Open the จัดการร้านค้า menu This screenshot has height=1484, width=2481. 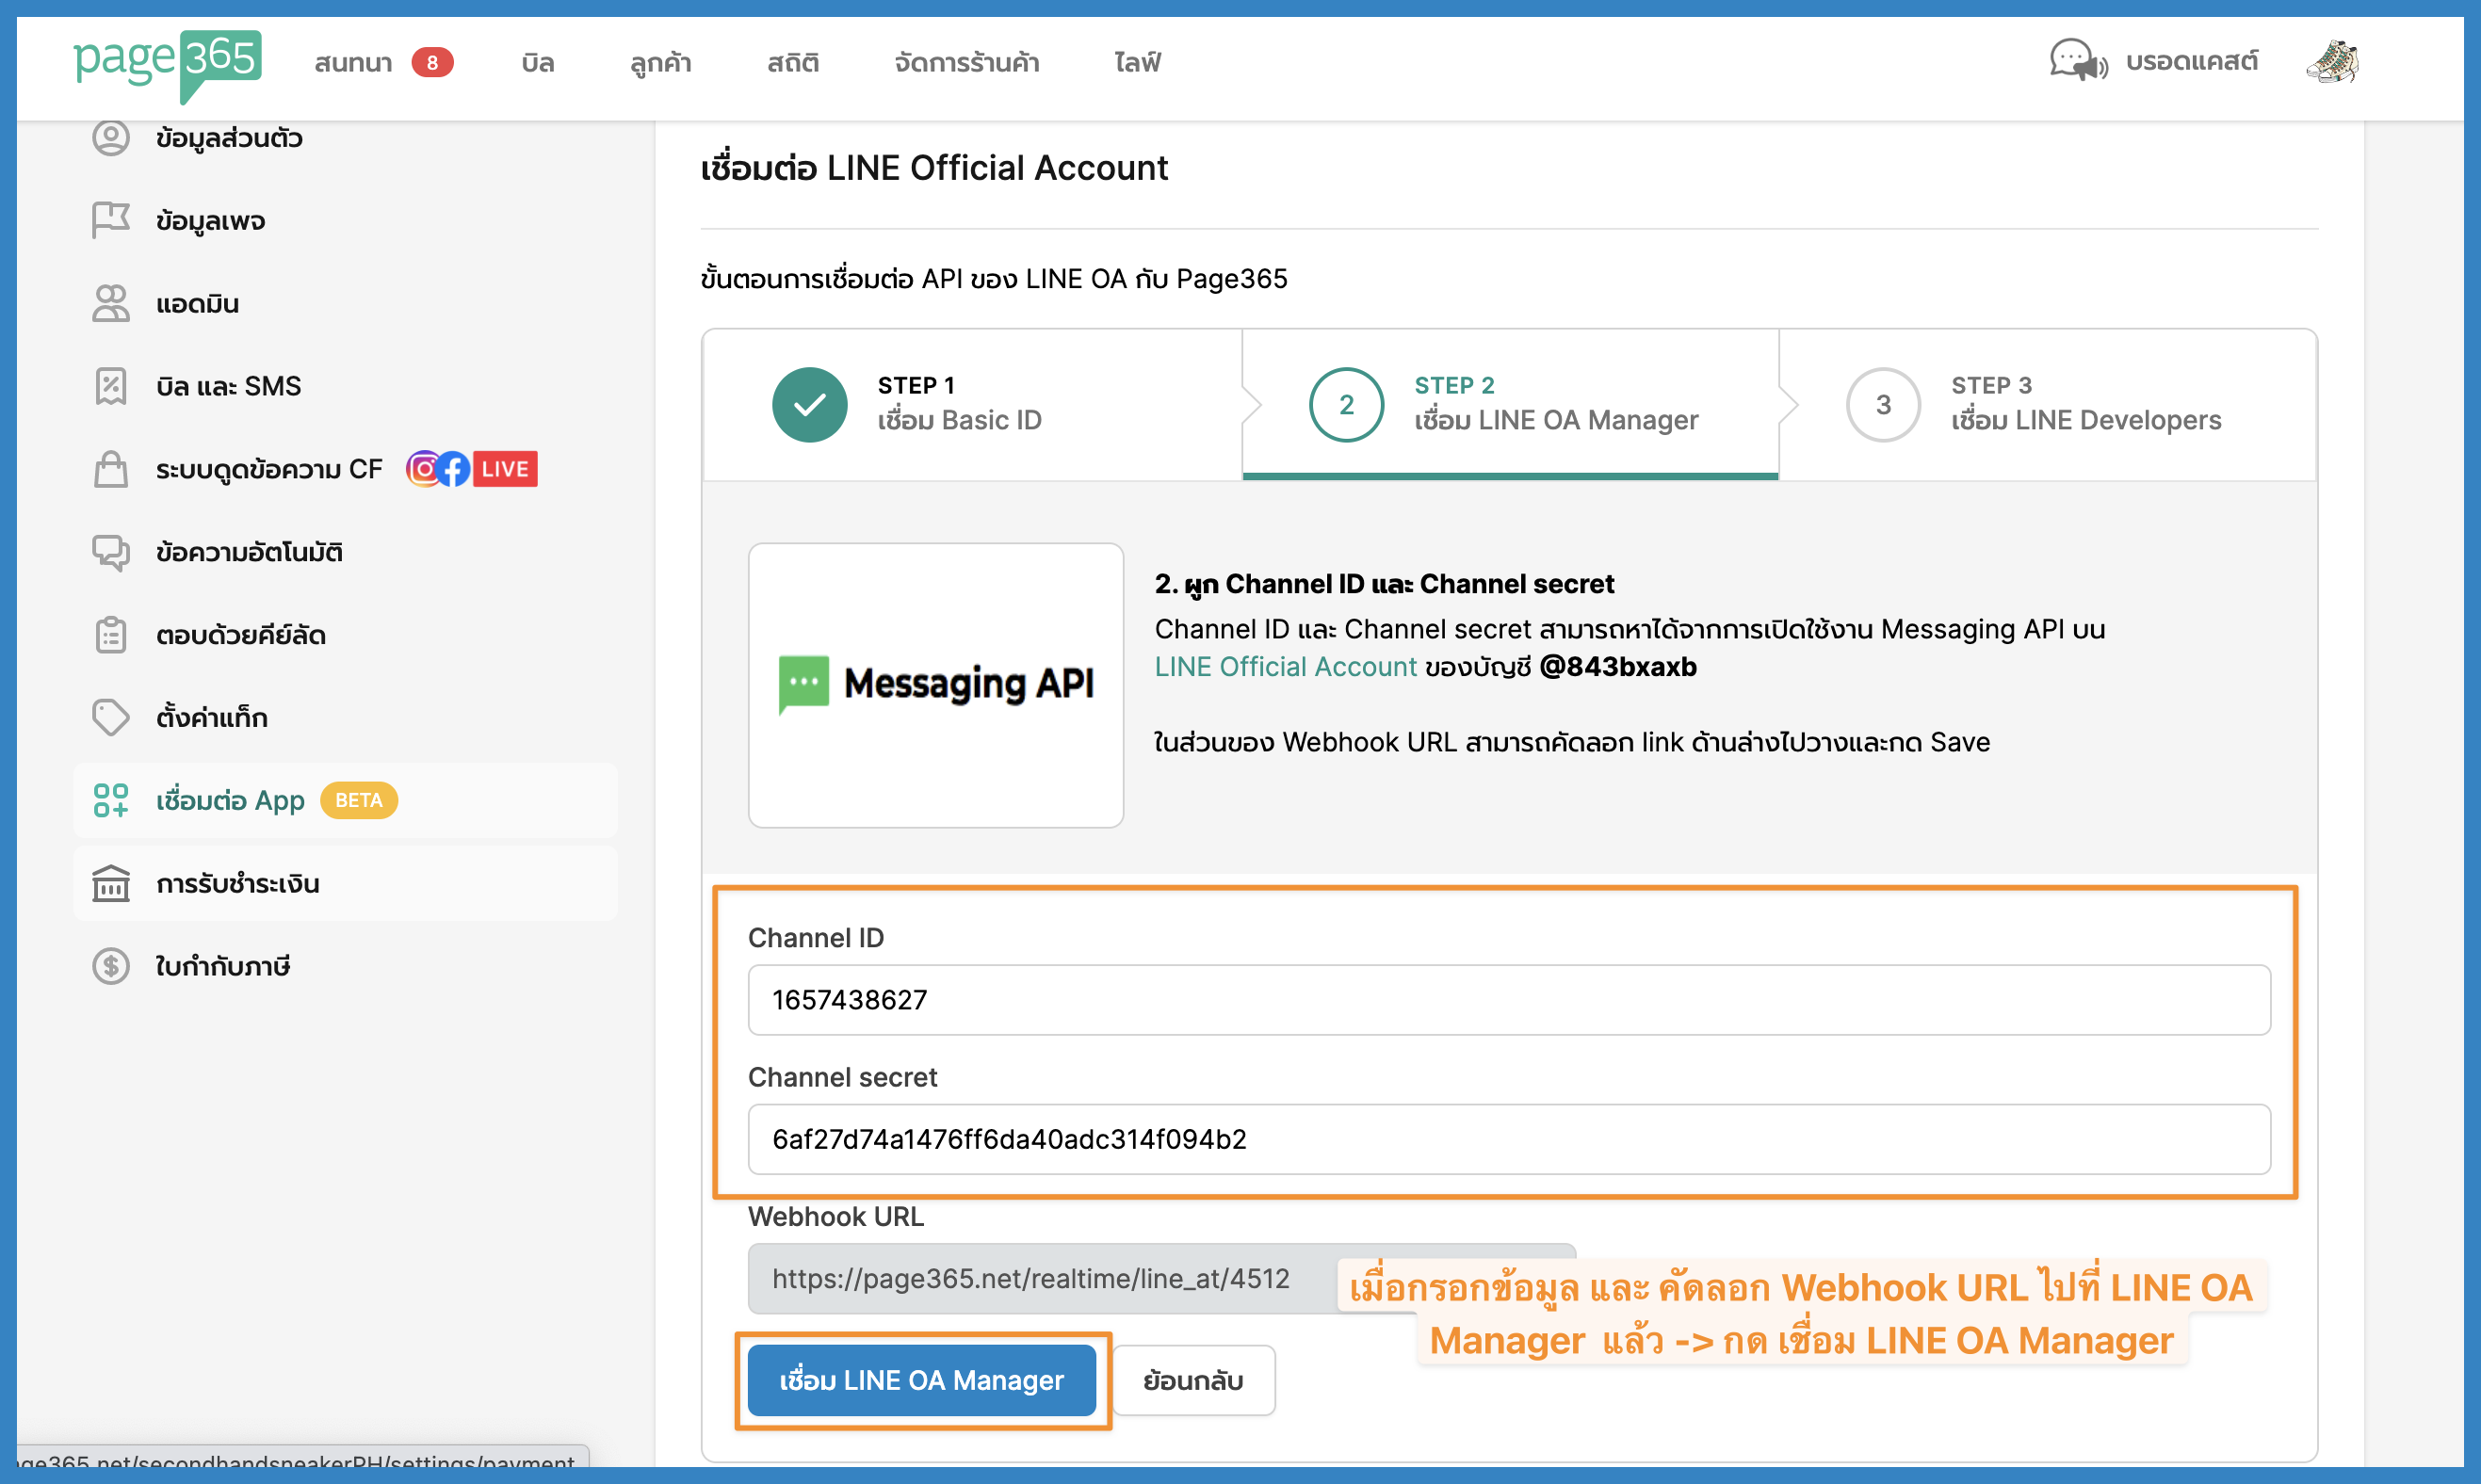tap(967, 62)
